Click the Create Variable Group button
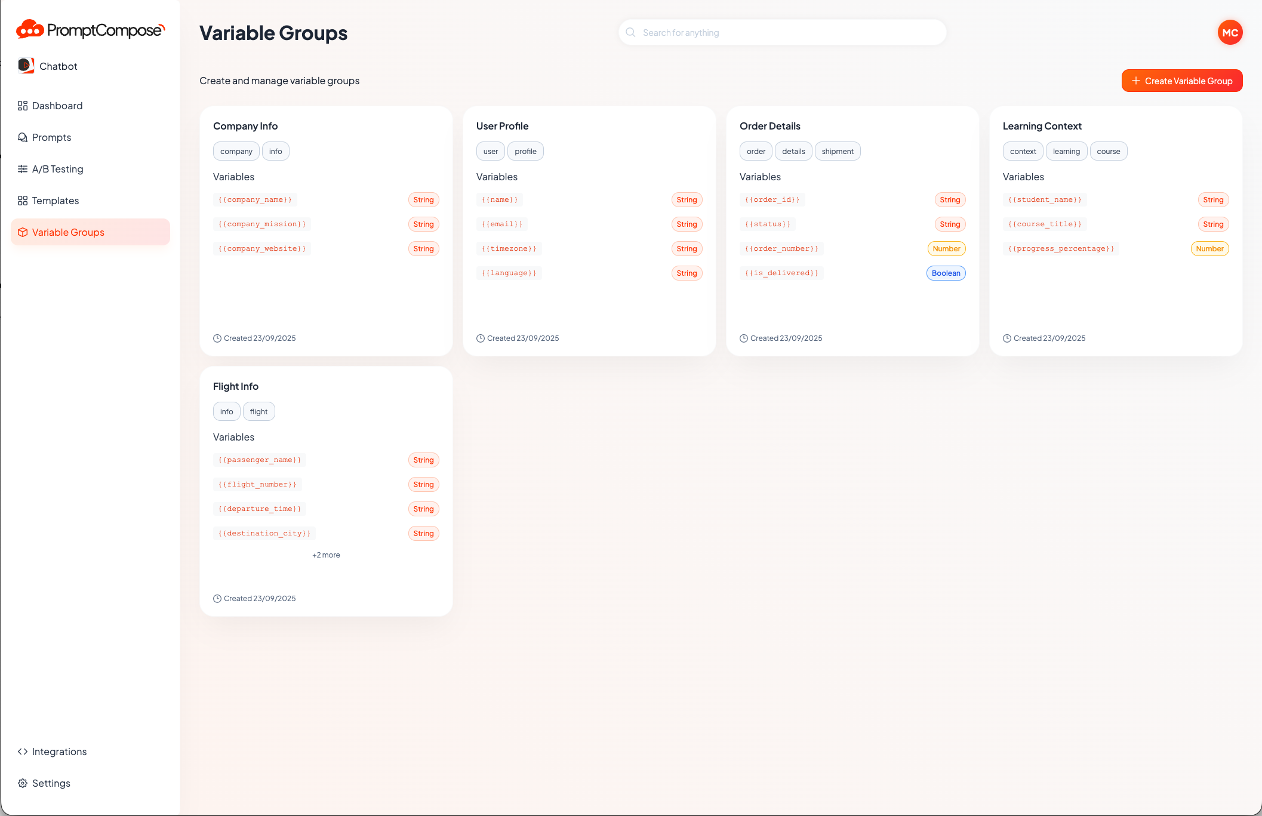This screenshot has height=816, width=1262. click(x=1181, y=80)
